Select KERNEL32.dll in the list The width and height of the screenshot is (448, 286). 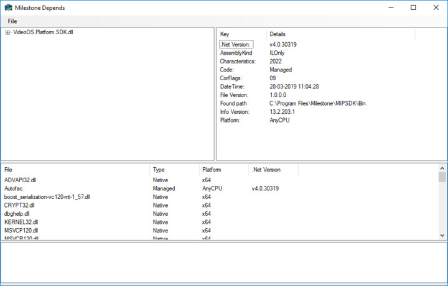coord(21,222)
